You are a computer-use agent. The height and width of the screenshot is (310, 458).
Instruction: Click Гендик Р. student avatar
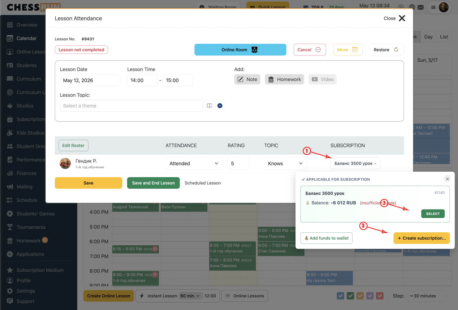click(x=65, y=164)
